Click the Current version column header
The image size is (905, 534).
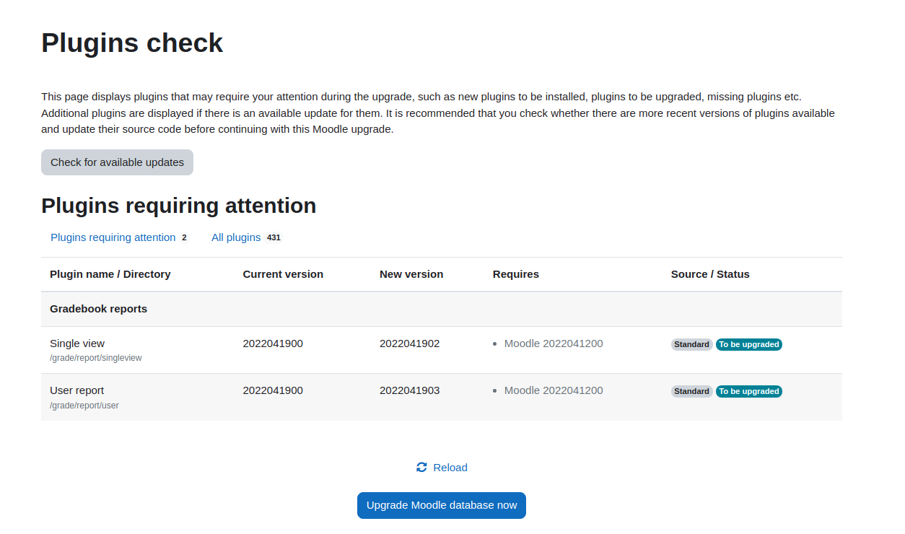283,274
